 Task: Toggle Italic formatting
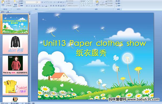pyautogui.click(x=29, y=6)
